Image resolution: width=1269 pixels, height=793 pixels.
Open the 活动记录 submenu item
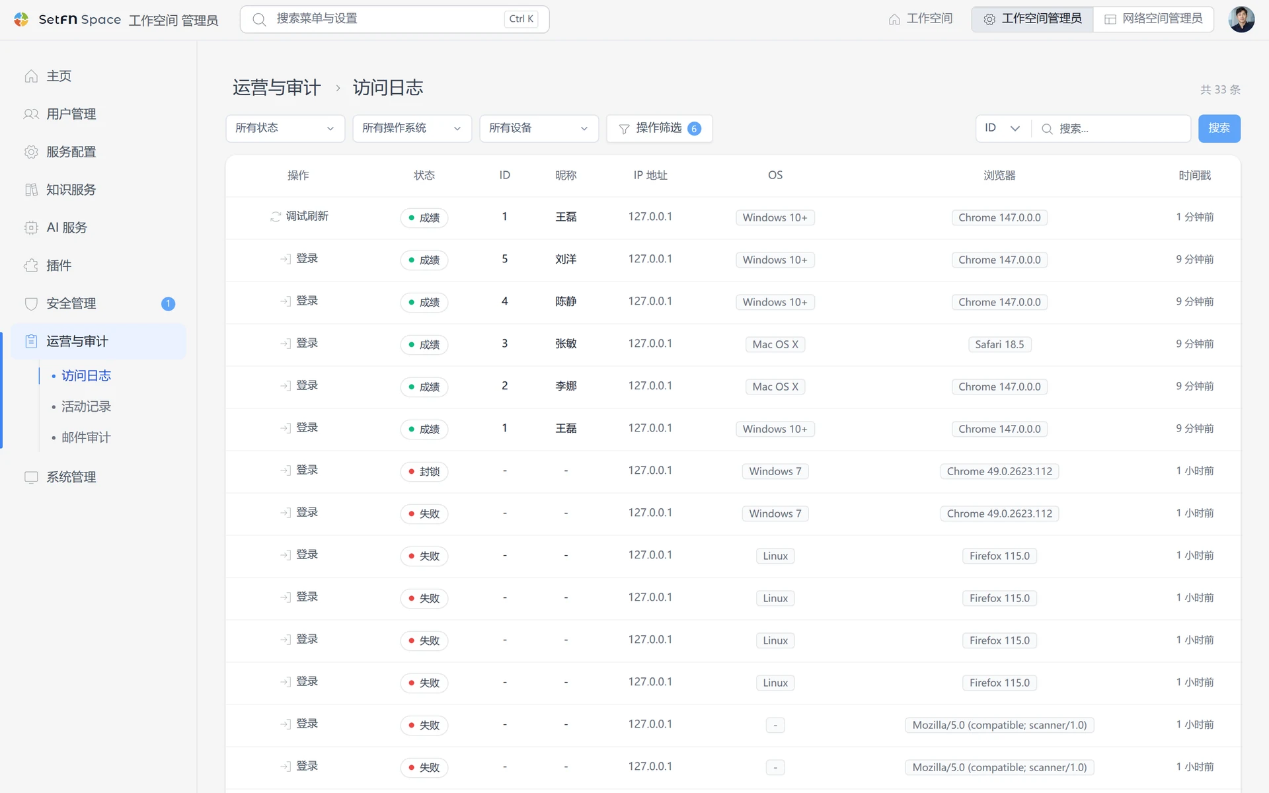86,406
